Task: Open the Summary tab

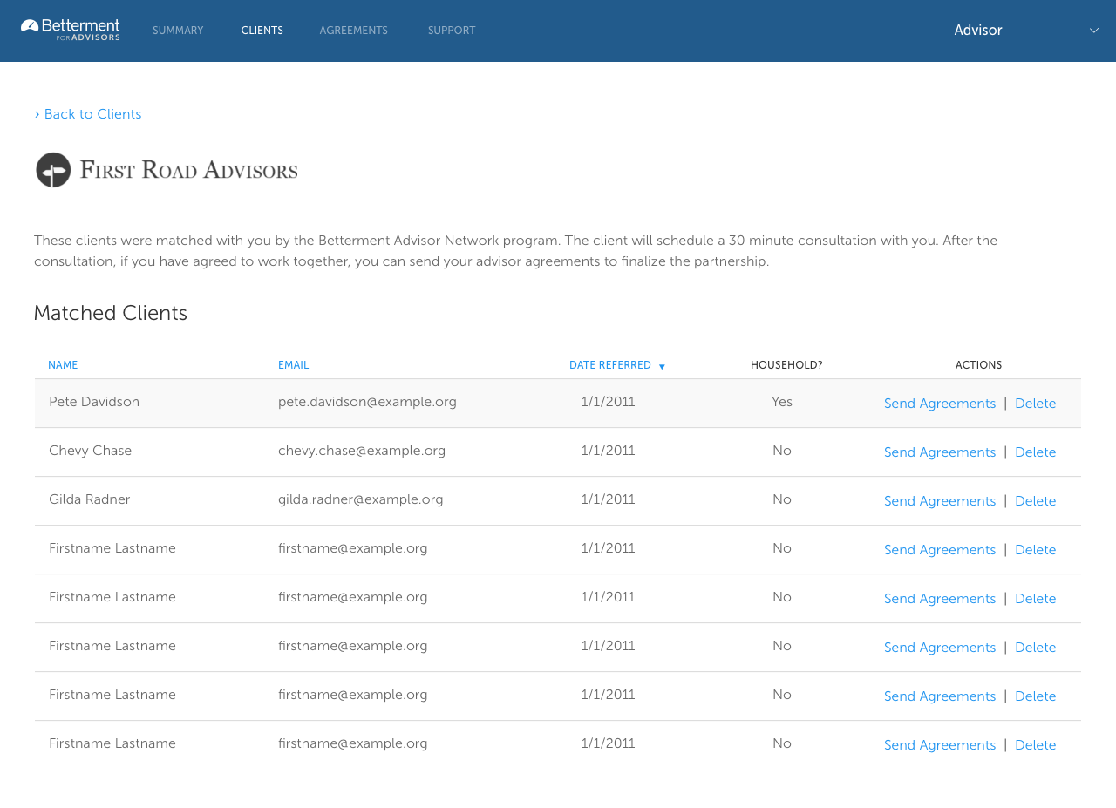Action: point(178,31)
